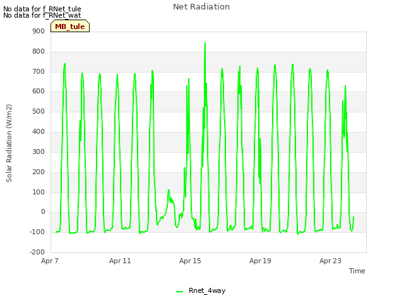Viewport: 404px width, 303px height.
Task: Click the 200 y-axis tick label
Action: [x=39, y=172]
